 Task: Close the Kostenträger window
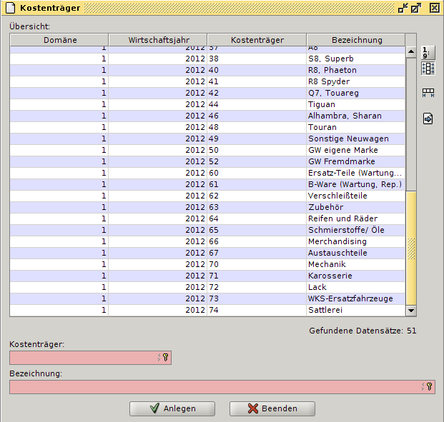point(434,8)
